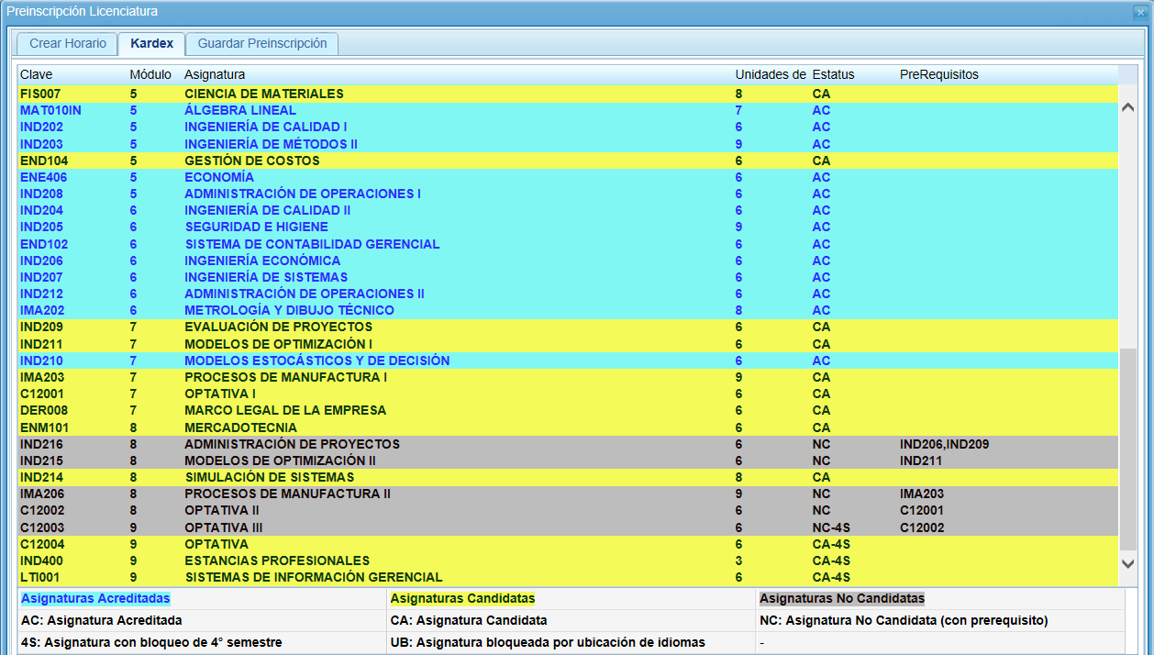Viewport: 1154px width, 655px height.
Task: Click the scrollbar up arrow
Action: [1129, 105]
